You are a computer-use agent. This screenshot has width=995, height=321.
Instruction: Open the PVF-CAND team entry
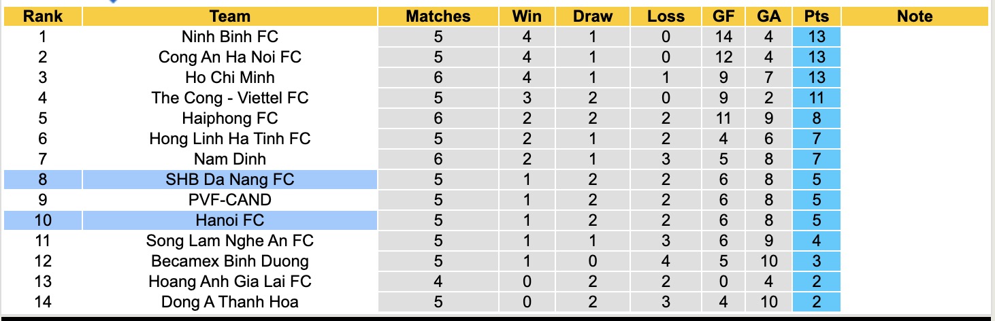(x=230, y=200)
